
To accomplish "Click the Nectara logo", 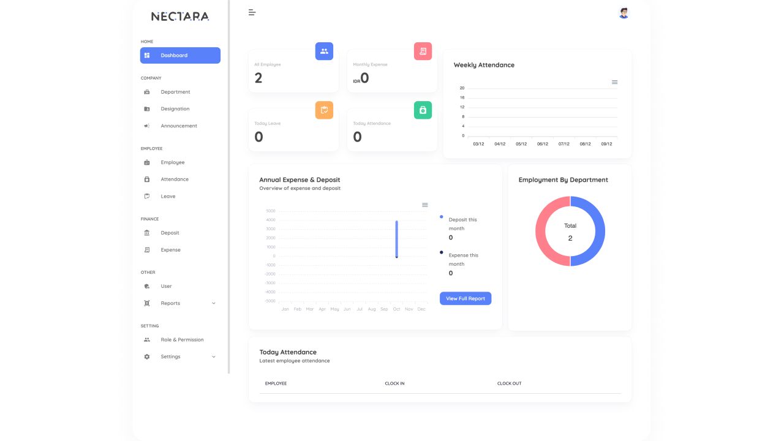I will coord(180,17).
